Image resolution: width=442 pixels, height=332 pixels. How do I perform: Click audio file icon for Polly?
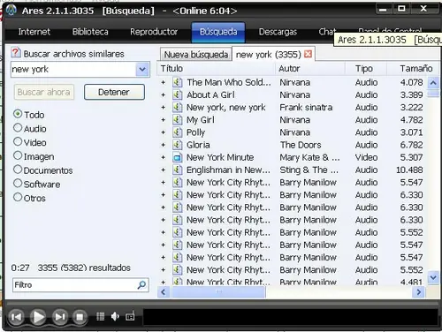click(x=178, y=132)
